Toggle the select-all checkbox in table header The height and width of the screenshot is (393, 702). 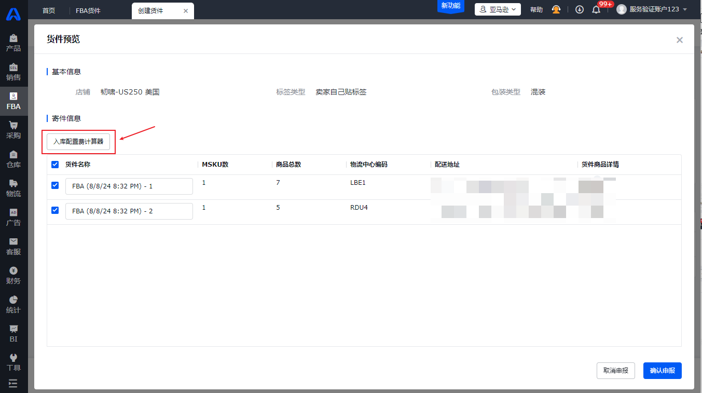point(55,165)
